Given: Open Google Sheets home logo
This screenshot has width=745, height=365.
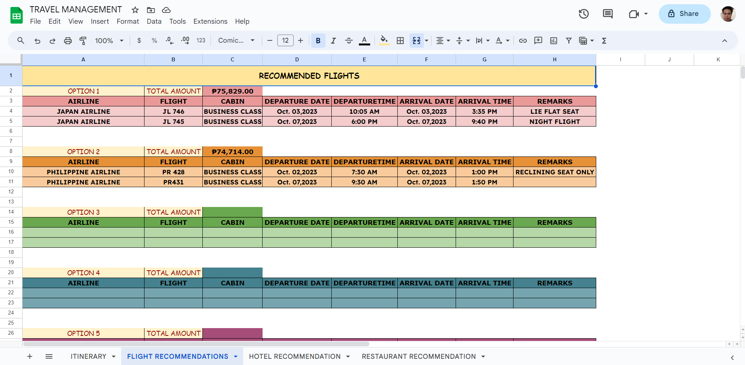Looking at the screenshot, I should 16,16.
